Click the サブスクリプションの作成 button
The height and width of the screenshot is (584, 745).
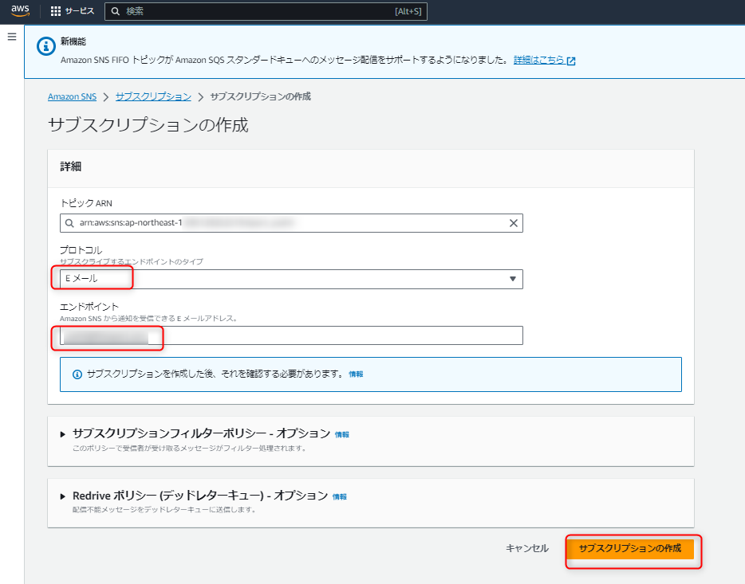point(630,548)
